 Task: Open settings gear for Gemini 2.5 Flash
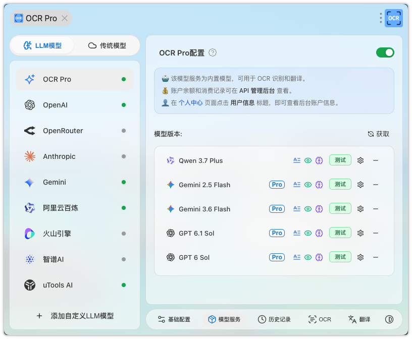point(360,185)
